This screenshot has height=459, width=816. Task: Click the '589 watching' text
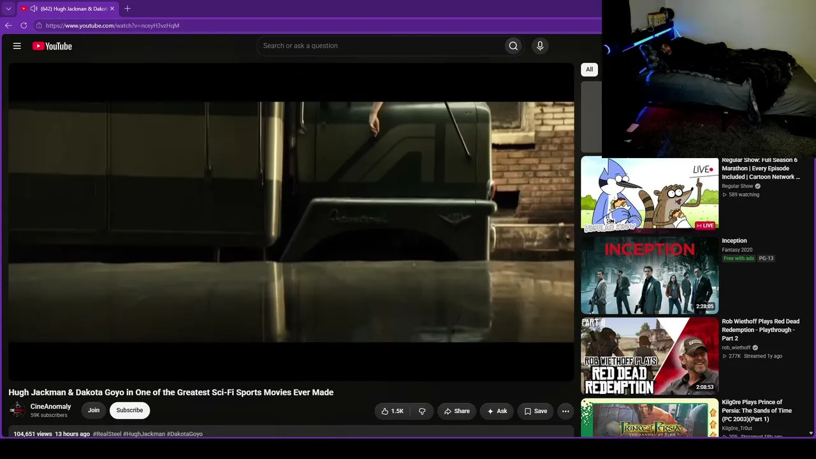pyautogui.click(x=744, y=194)
